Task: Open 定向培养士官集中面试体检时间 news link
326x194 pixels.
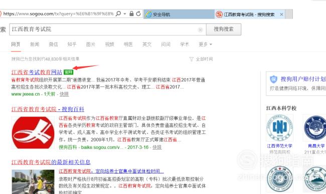Action: [x=111, y=171]
